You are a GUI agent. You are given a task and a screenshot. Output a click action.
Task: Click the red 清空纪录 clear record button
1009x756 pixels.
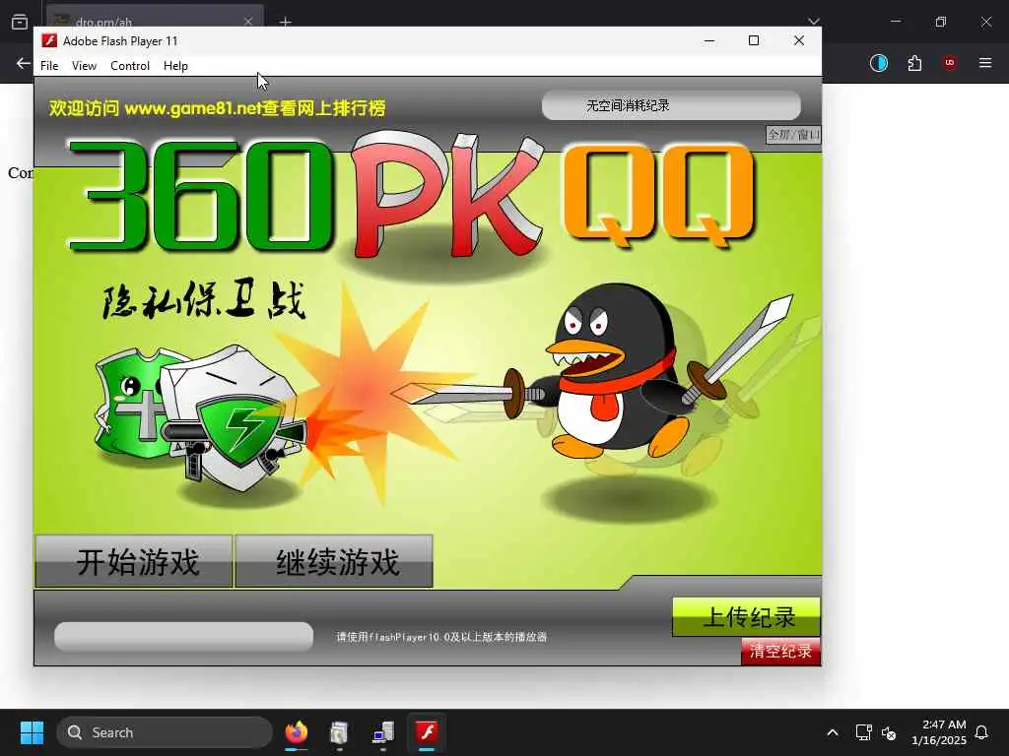780,652
